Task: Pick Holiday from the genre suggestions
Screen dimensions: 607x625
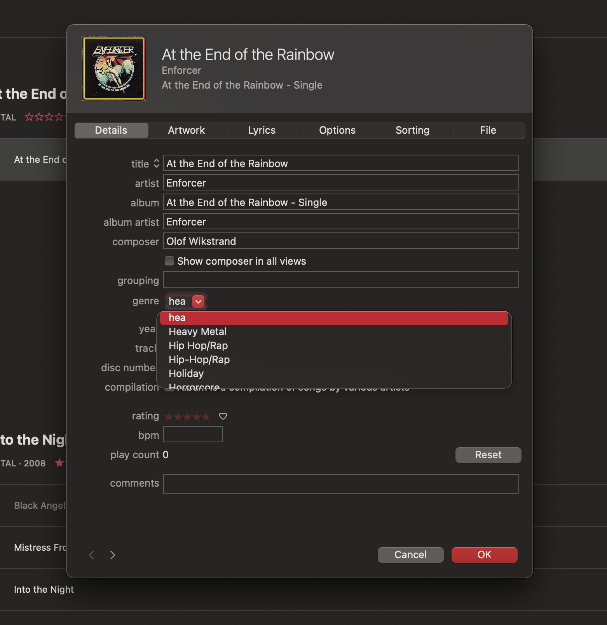Action: [186, 374]
